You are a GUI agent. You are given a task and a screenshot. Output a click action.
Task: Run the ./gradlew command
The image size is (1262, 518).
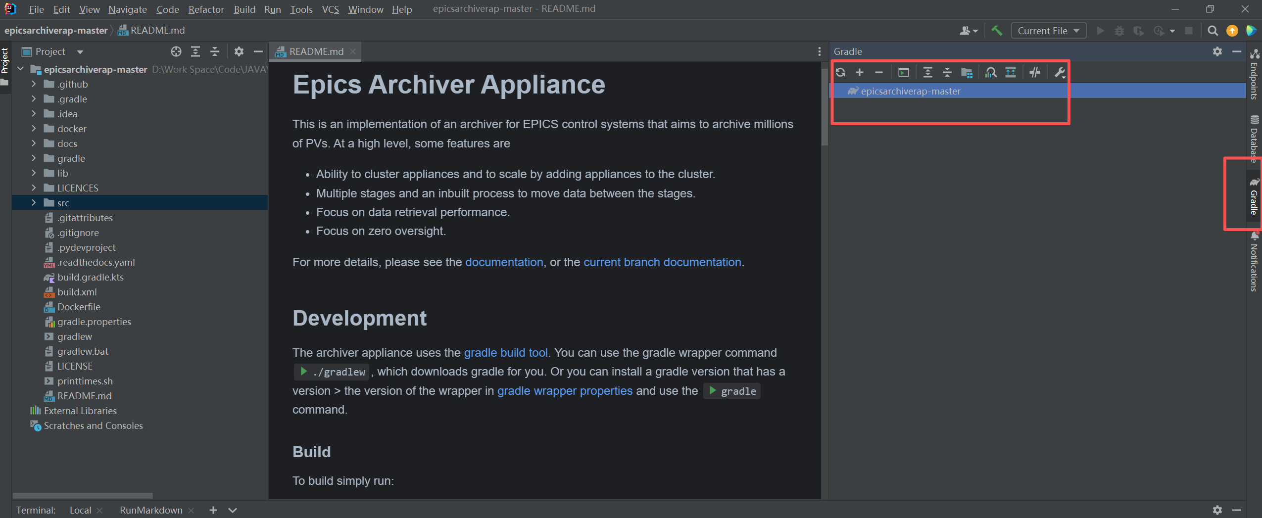[x=303, y=372]
